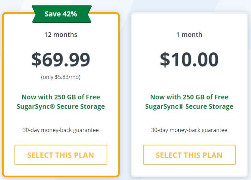This screenshot has height=180, width=251.
Task: Select the 1 month plan button
Action: 189,155
